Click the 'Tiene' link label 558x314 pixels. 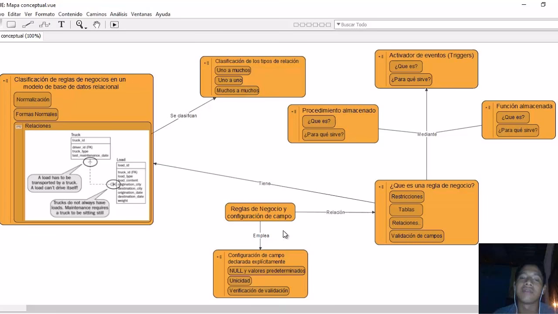265,184
